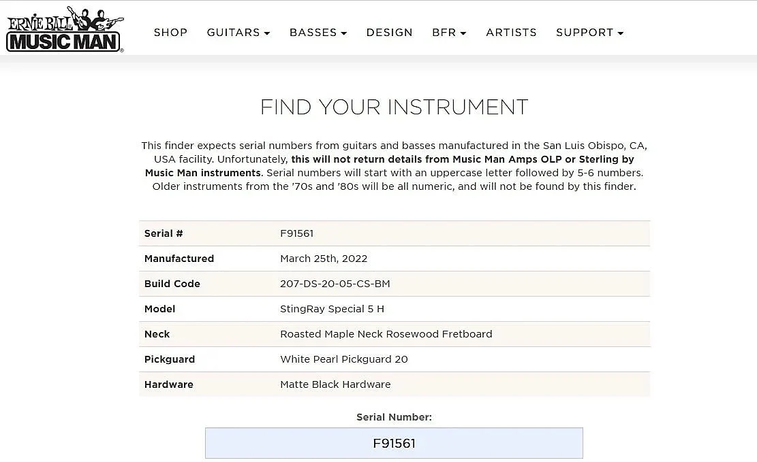The height and width of the screenshot is (462, 757).
Task: Select White Pearl Pickguard 20 text
Action: tap(343, 359)
